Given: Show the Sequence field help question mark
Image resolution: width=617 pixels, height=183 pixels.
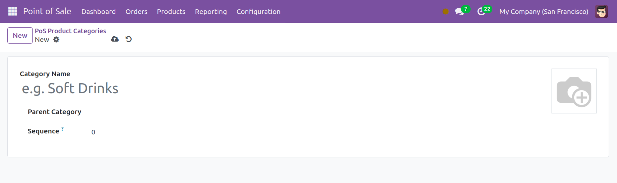Looking at the screenshot, I should coord(63,128).
